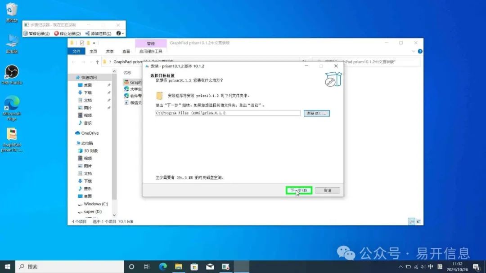Open the Customize Quick Access Toolbar dropdown
The image size is (486, 273).
coord(94,43)
